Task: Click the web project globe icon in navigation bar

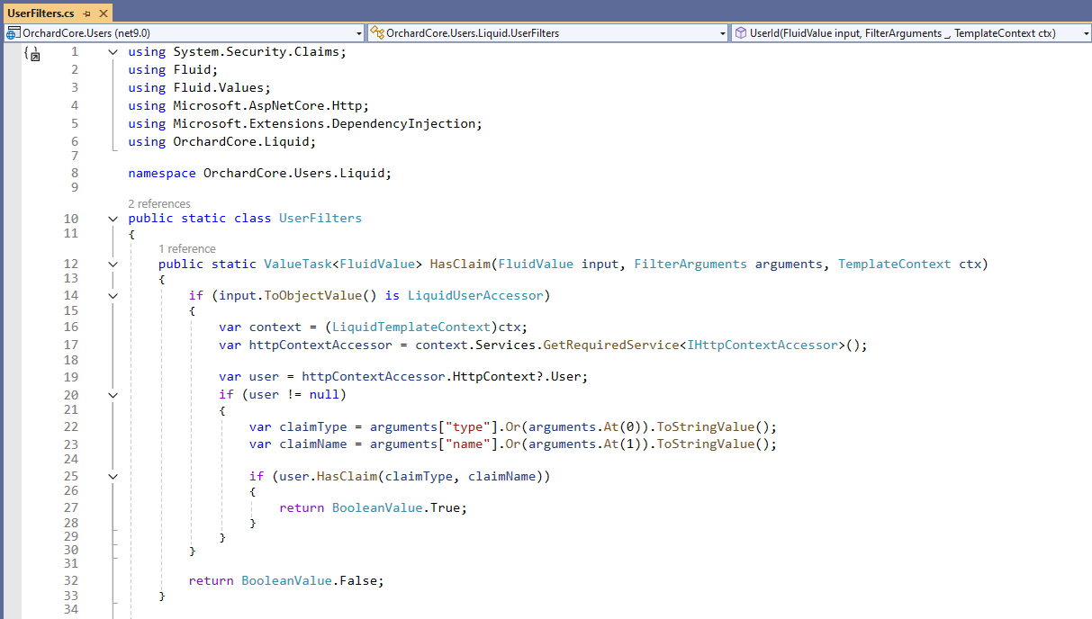Action: 13,33
